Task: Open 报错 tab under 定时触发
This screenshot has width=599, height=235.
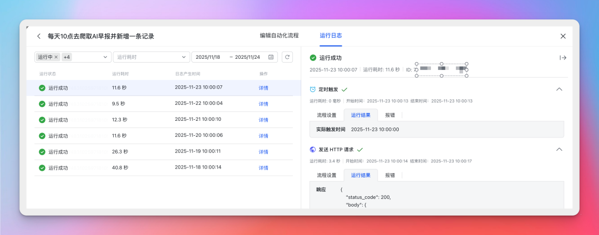Action: coord(390,115)
